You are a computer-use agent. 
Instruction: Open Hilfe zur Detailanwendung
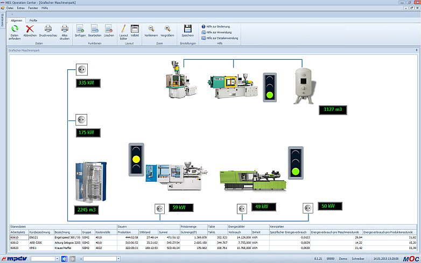(x=220, y=38)
